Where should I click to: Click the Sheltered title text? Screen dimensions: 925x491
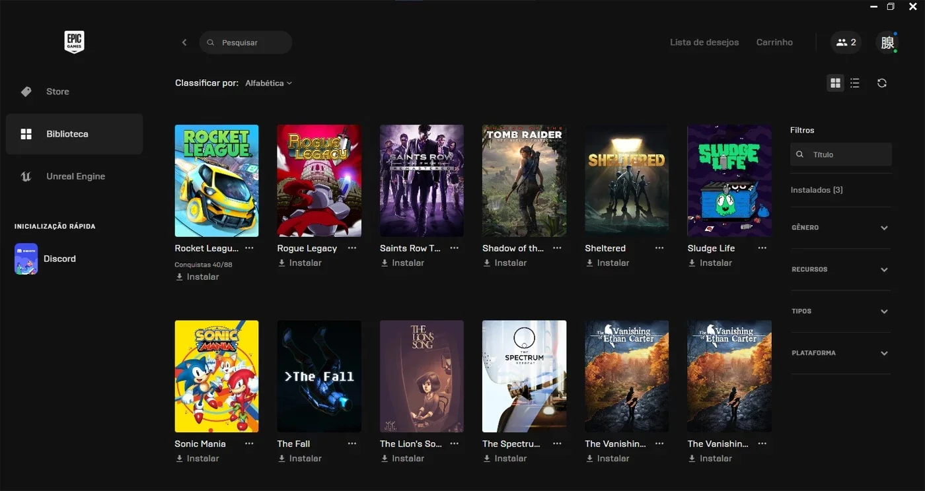click(x=605, y=248)
